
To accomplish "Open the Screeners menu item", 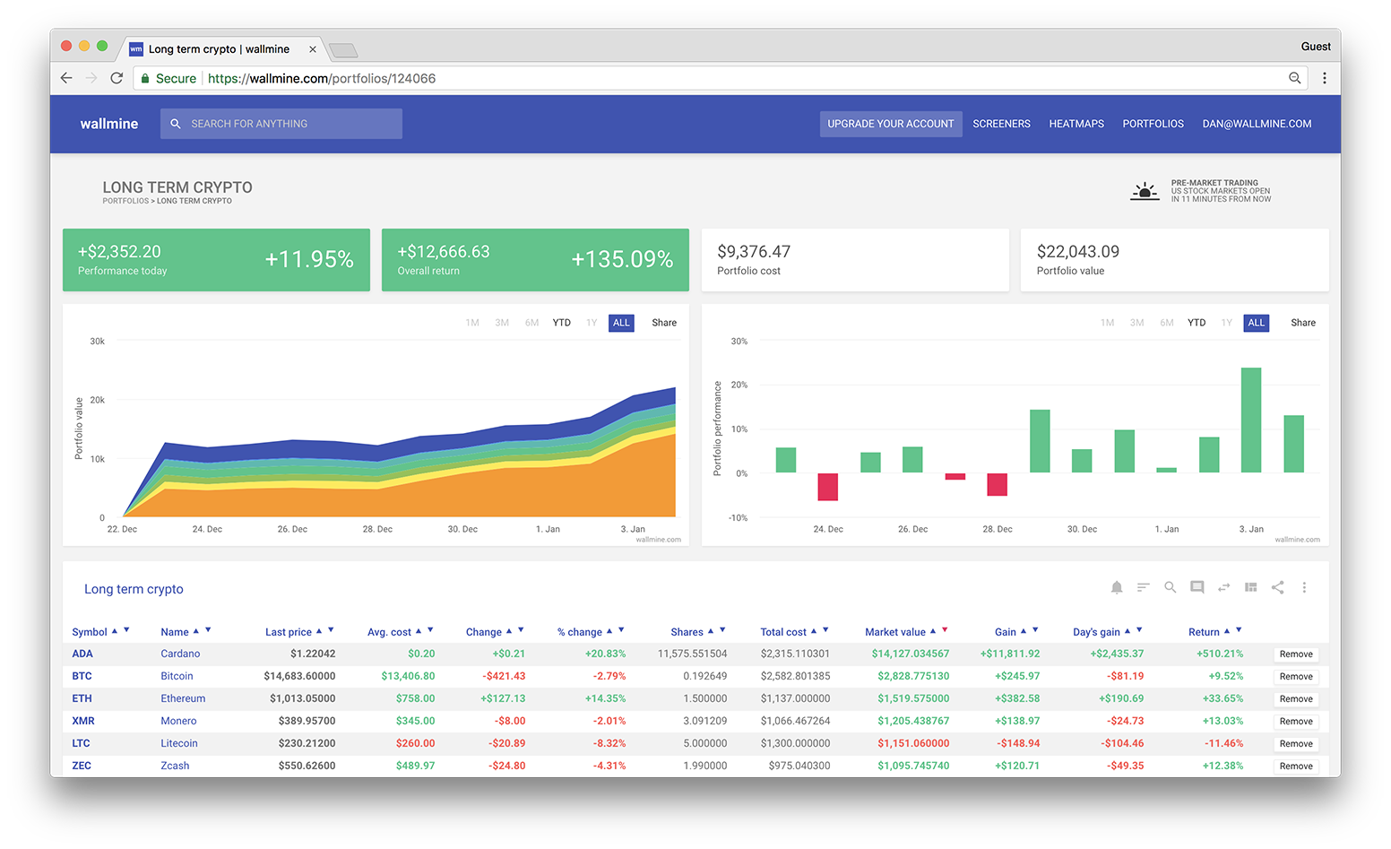I will click(x=1001, y=124).
